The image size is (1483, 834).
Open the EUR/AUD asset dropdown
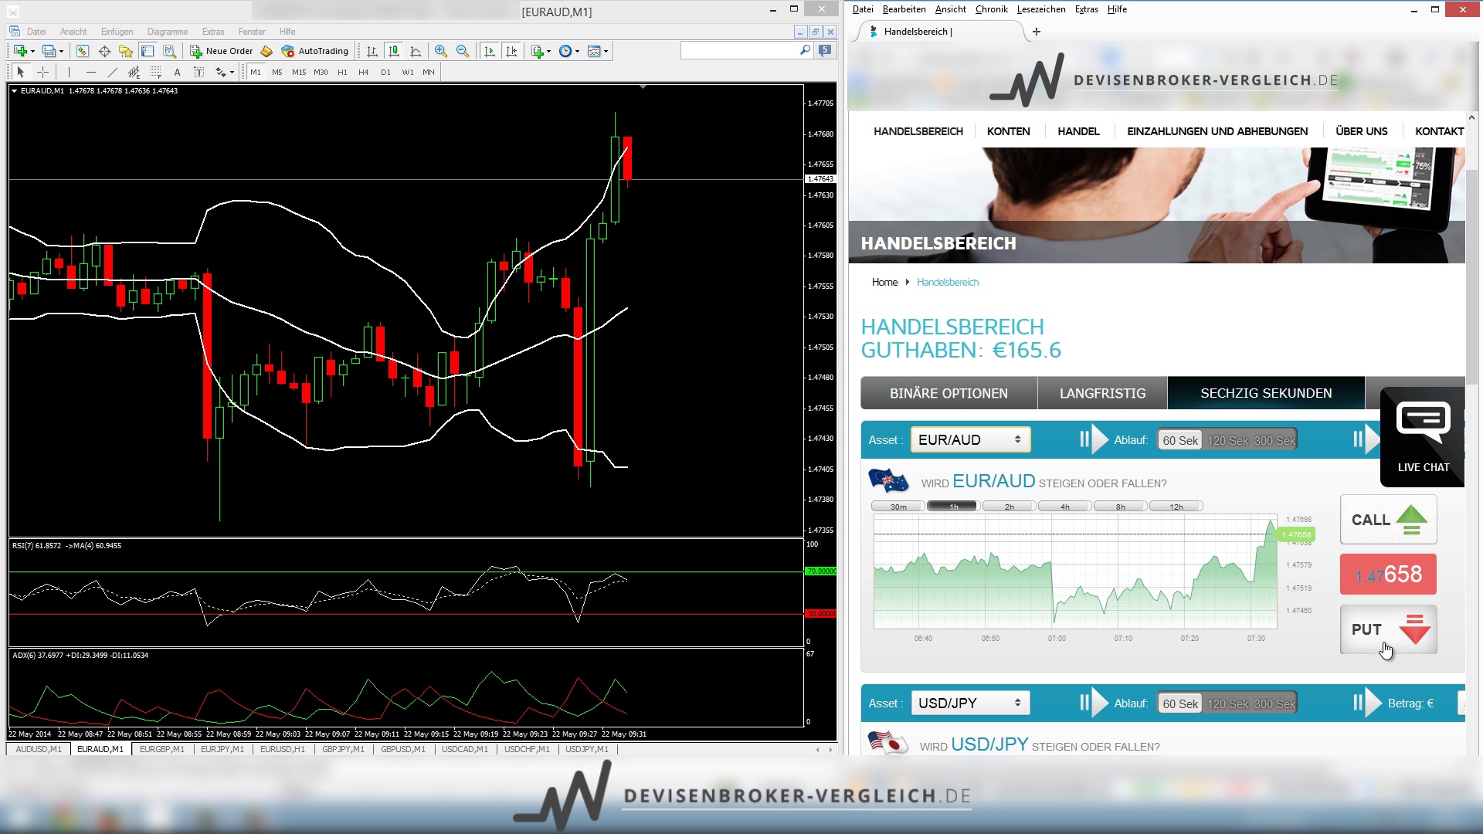(970, 439)
